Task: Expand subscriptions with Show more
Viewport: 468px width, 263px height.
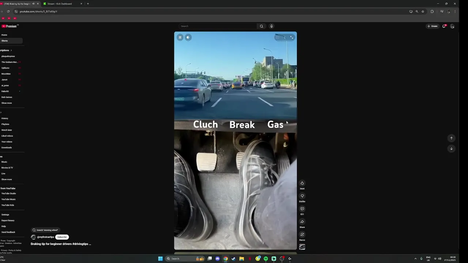Action: [x=7, y=103]
